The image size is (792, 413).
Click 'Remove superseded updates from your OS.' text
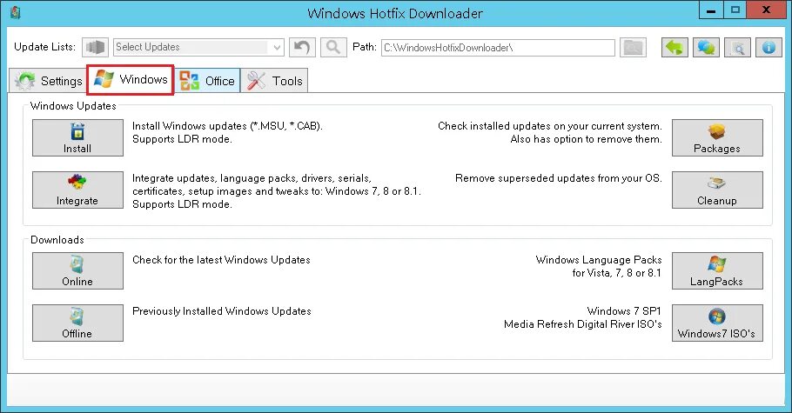click(558, 178)
